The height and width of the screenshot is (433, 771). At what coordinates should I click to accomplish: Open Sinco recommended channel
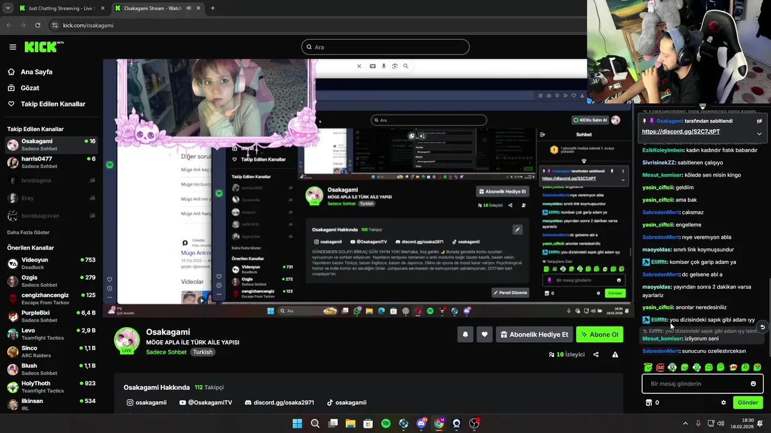[51, 351]
